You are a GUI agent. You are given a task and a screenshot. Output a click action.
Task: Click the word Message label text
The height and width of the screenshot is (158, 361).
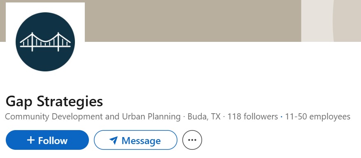point(141,140)
